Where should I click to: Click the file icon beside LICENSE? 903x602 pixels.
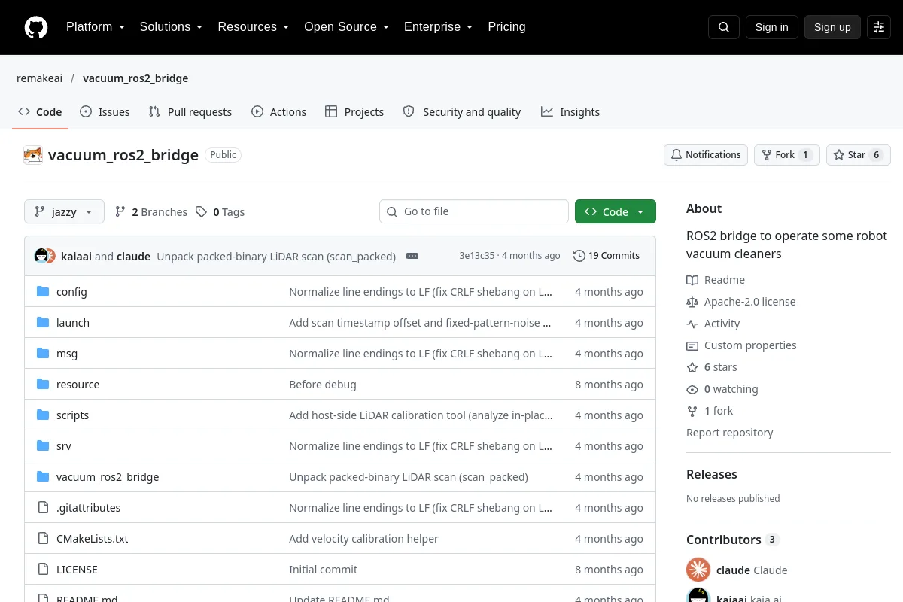tap(43, 570)
